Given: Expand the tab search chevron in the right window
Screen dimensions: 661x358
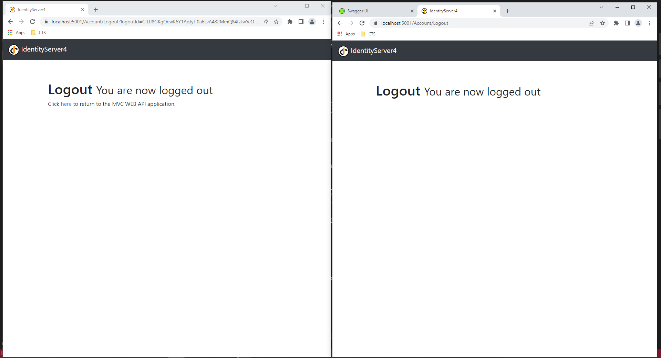Looking at the screenshot, I should [x=601, y=7].
